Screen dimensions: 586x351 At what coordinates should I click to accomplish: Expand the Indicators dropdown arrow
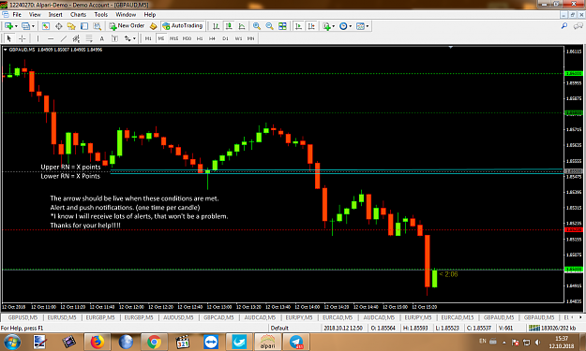(334, 26)
